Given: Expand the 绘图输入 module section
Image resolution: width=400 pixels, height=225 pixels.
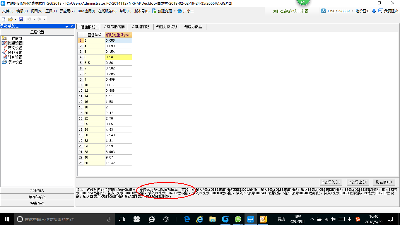Looking at the screenshot, I should click(x=37, y=190).
